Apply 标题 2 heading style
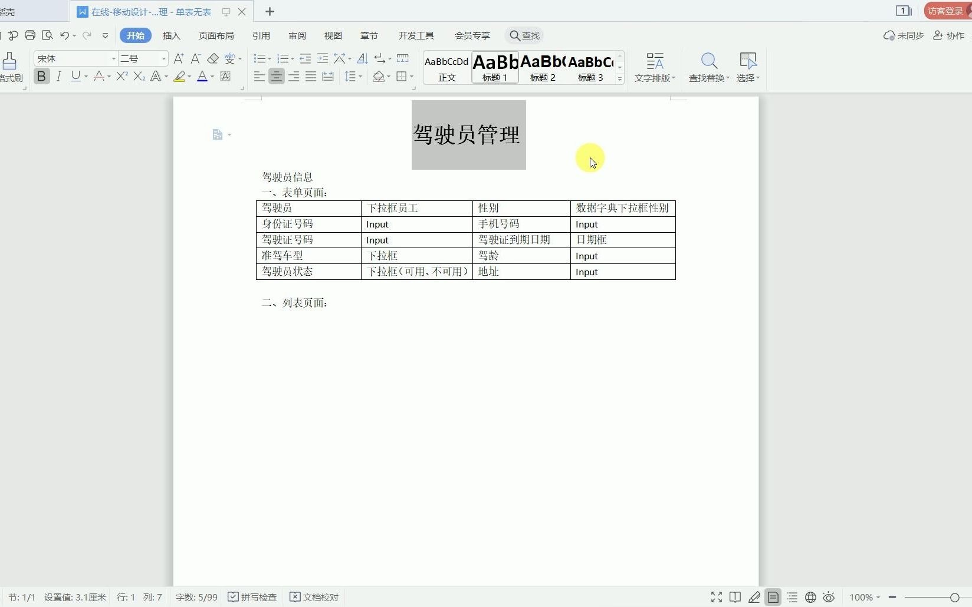The width and height of the screenshot is (972, 607). [x=543, y=67]
